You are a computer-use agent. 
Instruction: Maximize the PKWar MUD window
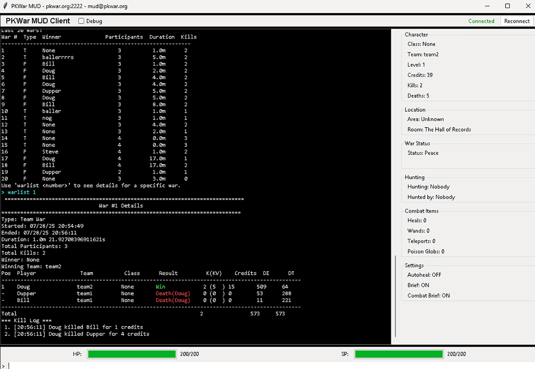click(x=507, y=6)
